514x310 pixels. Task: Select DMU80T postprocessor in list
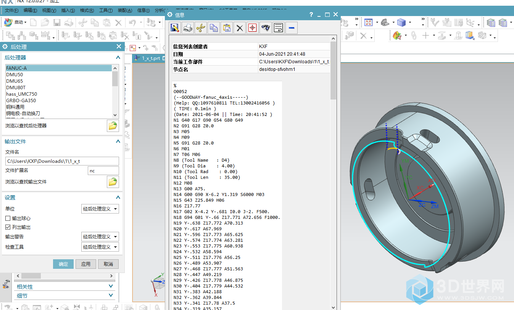(x=58, y=88)
